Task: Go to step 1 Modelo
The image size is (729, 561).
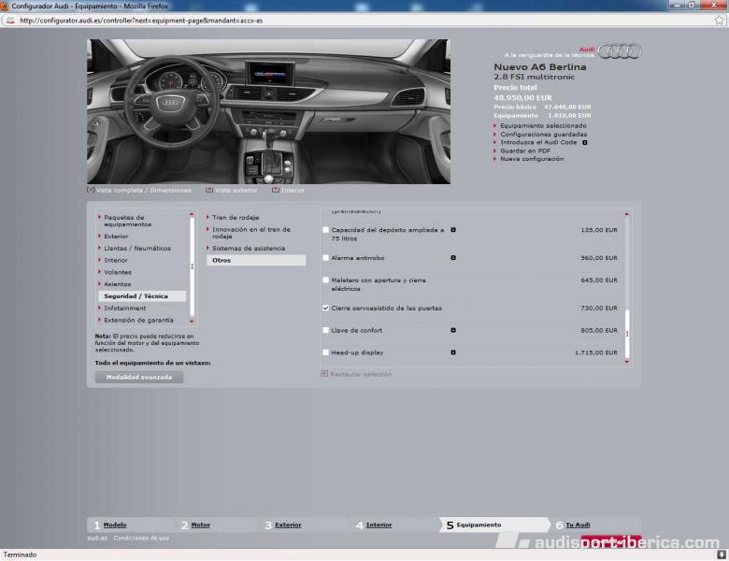Action: 115,525
